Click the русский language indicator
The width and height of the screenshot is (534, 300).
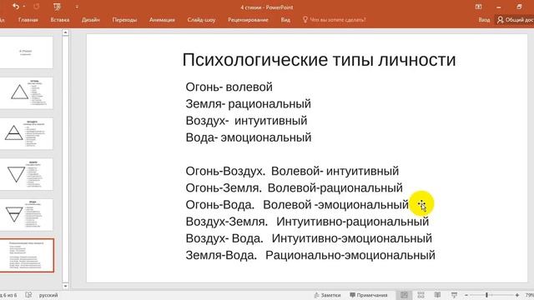[x=48, y=295]
